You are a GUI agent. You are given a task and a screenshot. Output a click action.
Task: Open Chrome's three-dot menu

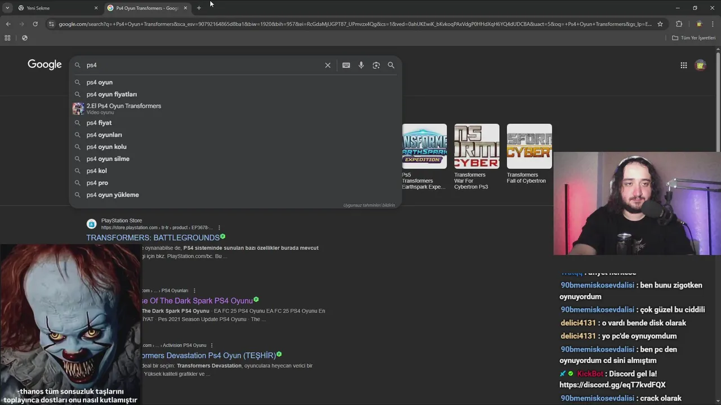tap(713, 24)
